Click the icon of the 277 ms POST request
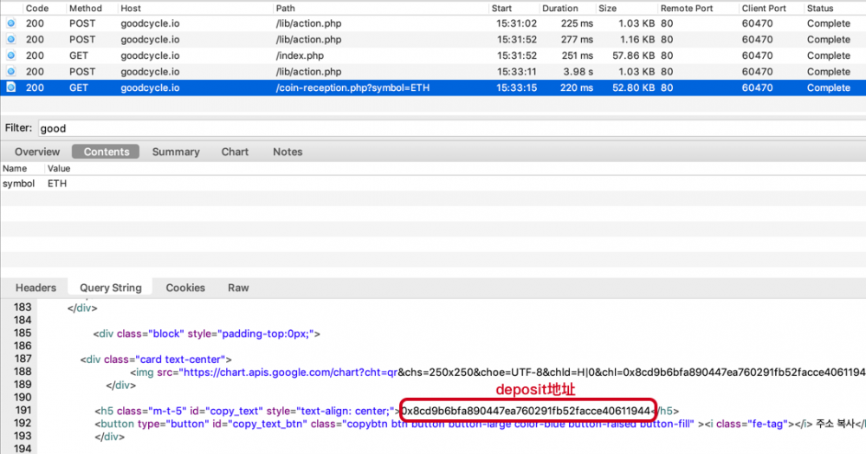866x454 pixels. coord(10,40)
